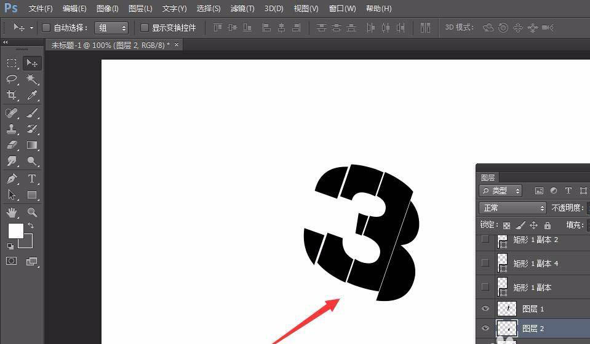Enable the 显示变换控件 checkbox
The image size is (590, 344).
[x=144, y=28]
